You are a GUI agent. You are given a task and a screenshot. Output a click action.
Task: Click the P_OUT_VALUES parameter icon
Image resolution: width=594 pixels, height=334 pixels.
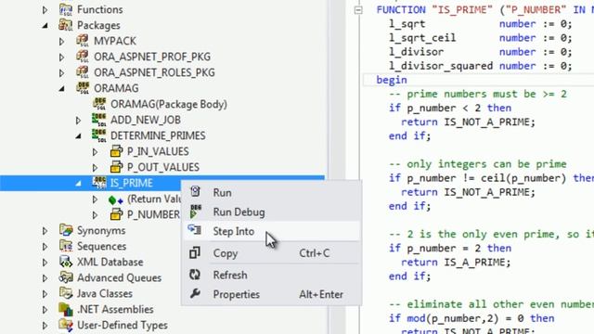(x=116, y=167)
